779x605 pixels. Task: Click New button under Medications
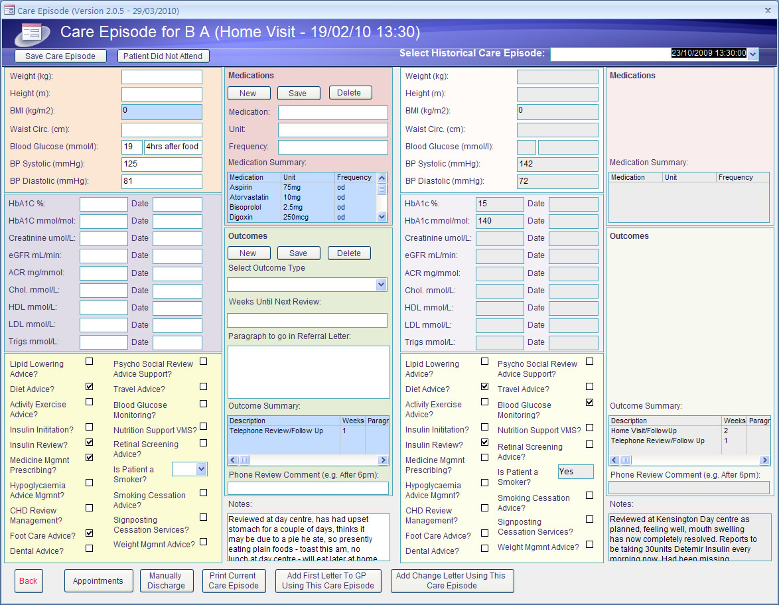click(x=248, y=94)
